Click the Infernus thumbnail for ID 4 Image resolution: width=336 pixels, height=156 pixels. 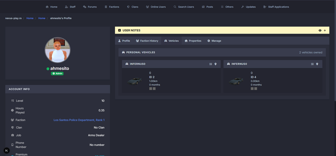point(236,81)
